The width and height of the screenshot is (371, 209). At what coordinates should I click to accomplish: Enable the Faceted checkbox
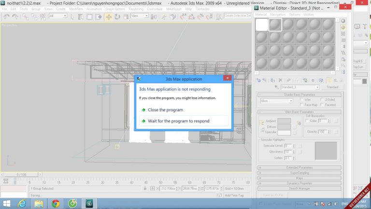click(x=322, y=104)
